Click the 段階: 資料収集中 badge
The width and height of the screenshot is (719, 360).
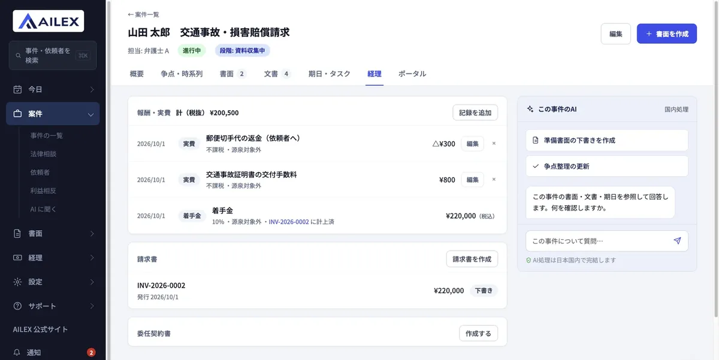click(x=242, y=51)
